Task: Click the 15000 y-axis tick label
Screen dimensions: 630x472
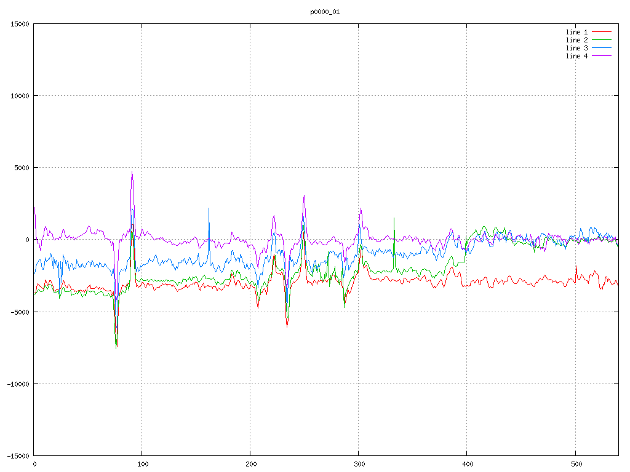Action: tap(20, 24)
